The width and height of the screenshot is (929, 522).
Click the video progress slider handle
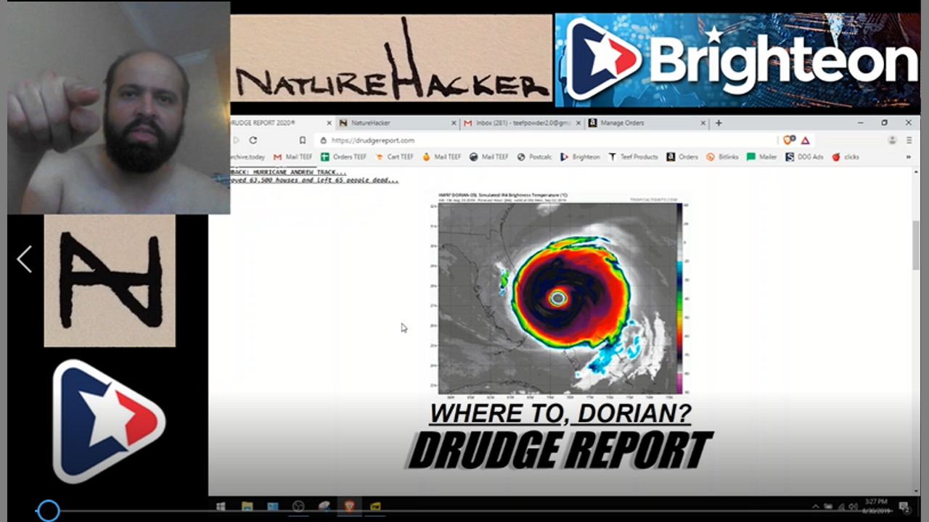point(48,511)
